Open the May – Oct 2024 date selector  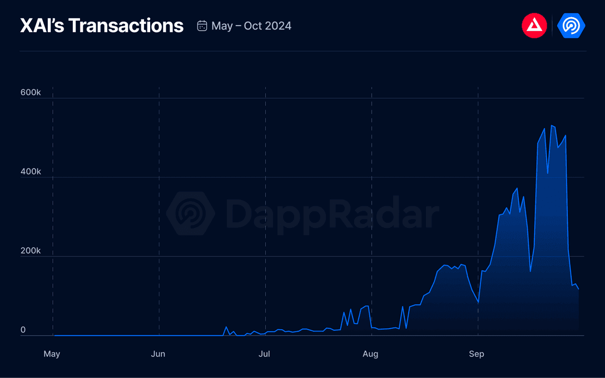[251, 26]
